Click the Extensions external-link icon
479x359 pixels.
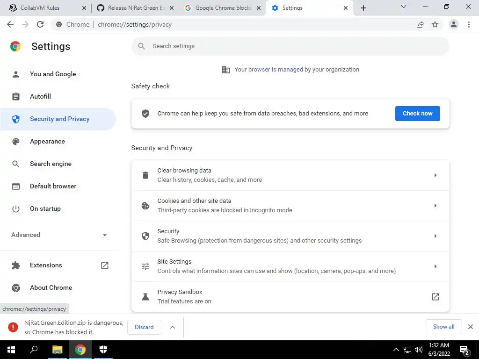[105, 266]
